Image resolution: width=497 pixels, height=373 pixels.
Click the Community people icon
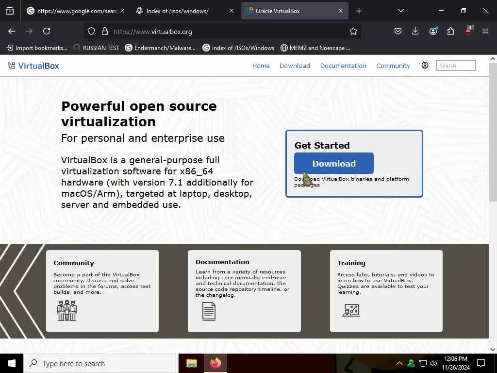(67, 310)
